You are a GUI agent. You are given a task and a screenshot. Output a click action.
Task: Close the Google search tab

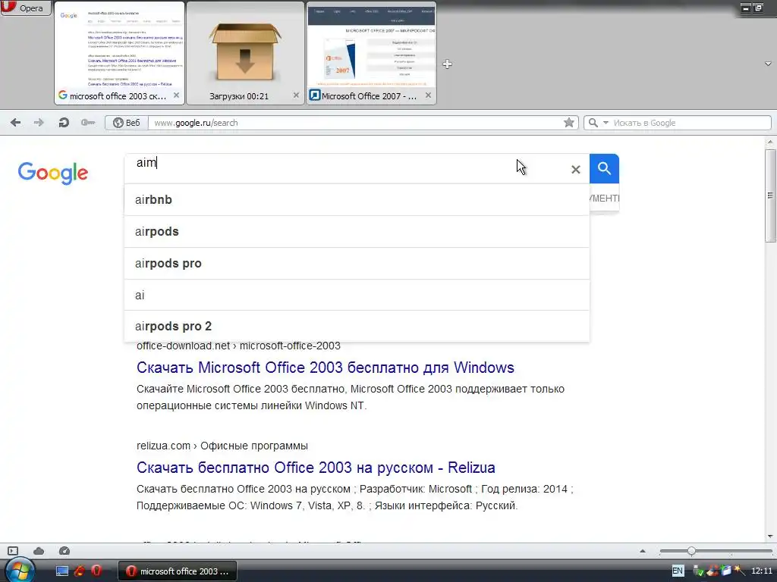click(176, 95)
